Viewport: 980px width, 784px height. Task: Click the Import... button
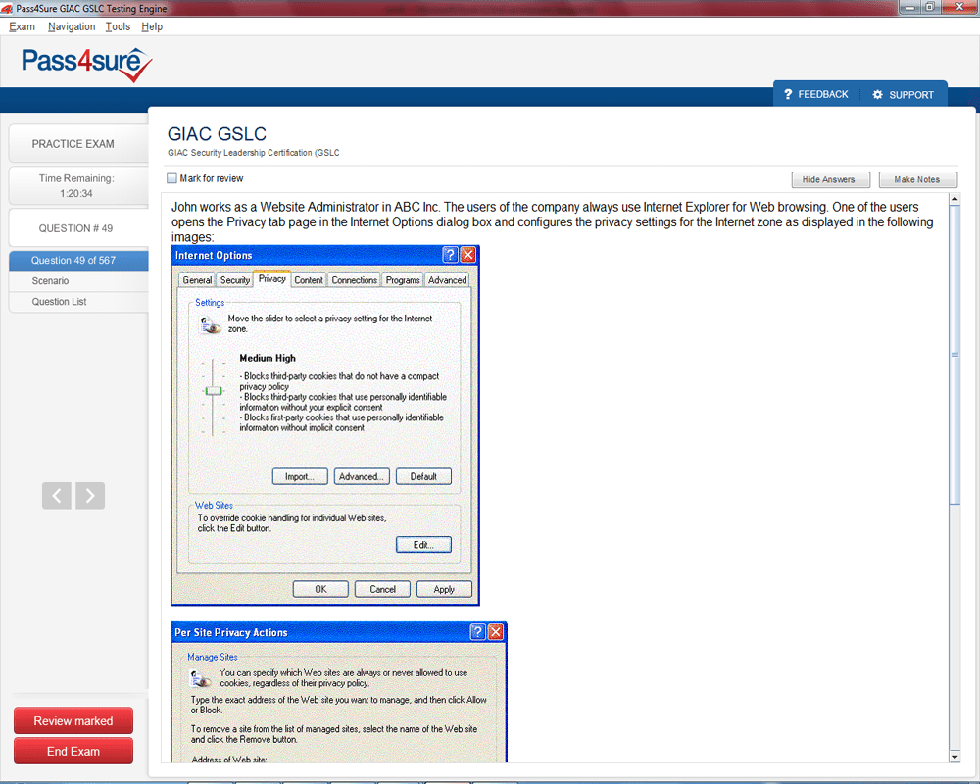click(300, 476)
